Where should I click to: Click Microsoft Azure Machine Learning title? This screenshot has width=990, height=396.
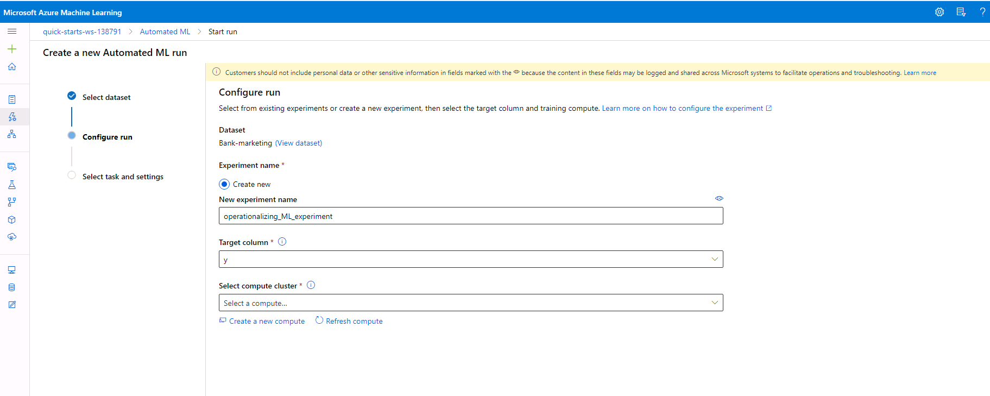tap(62, 12)
